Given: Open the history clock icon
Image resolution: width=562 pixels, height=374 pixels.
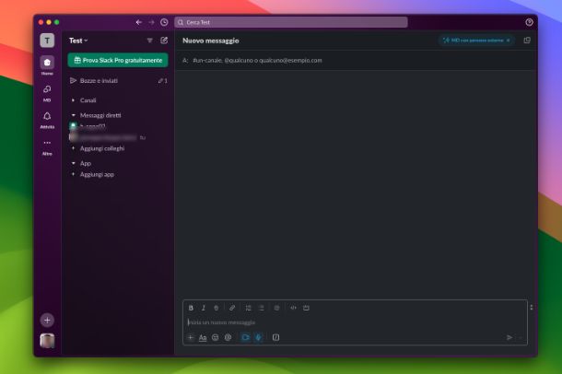Looking at the screenshot, I should click(x=164, y=22).
